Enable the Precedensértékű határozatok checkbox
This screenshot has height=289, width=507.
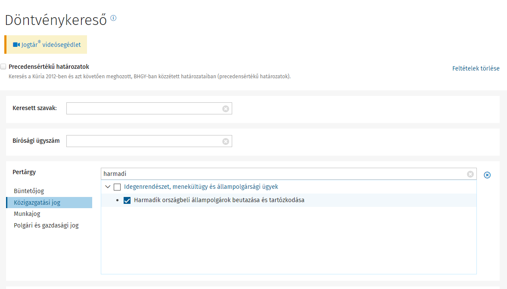click(x=3, y=67)
